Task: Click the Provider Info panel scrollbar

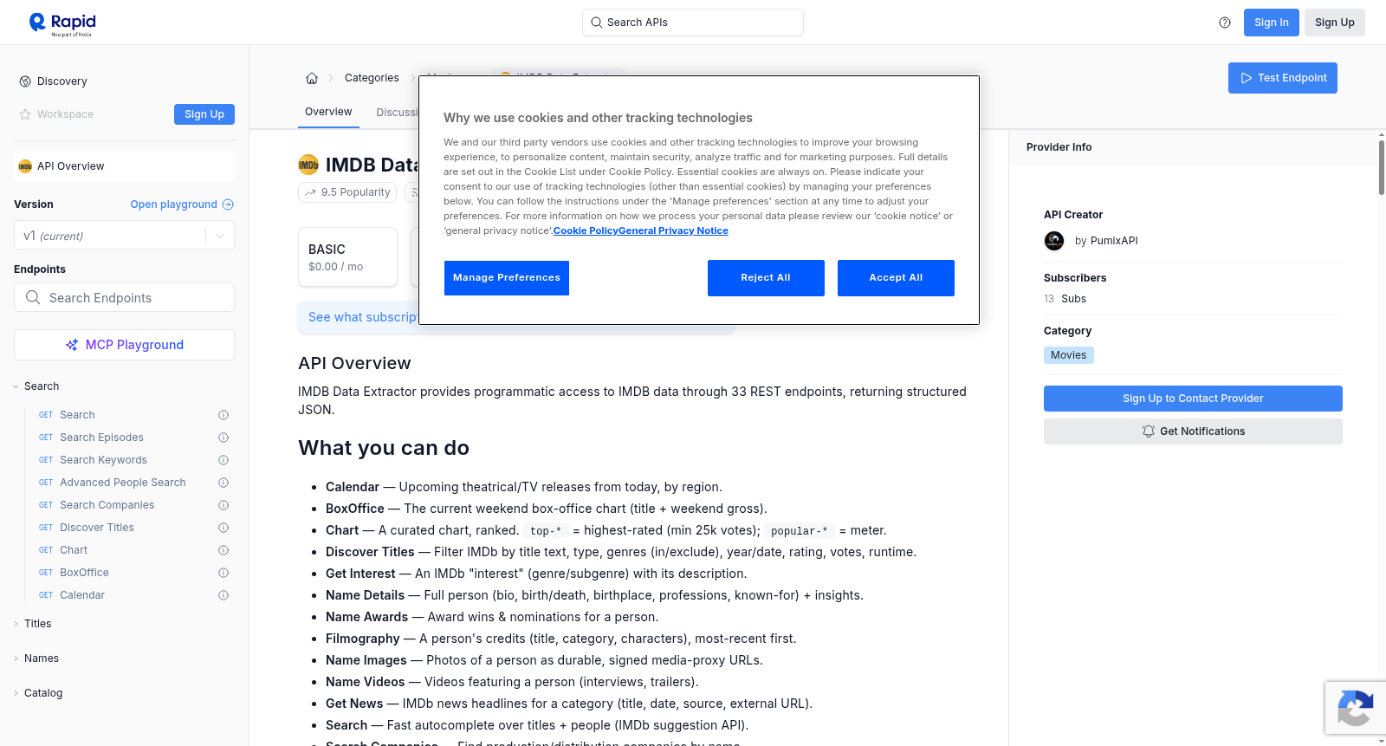Action: point(1382,168)
